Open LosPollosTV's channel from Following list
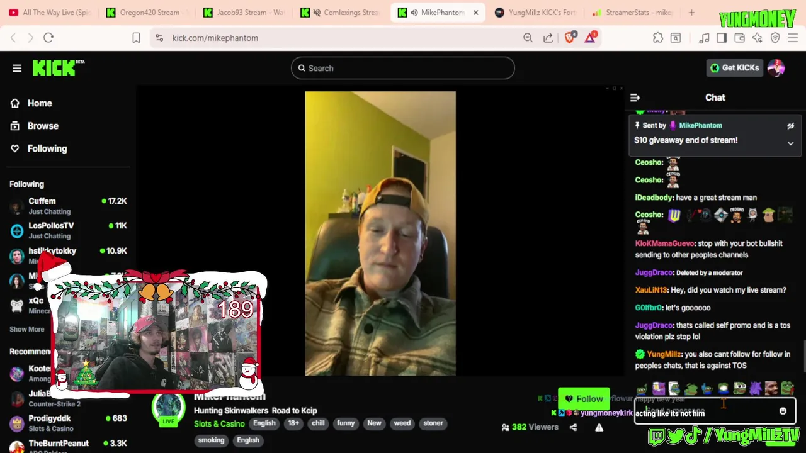 [68, 231]
